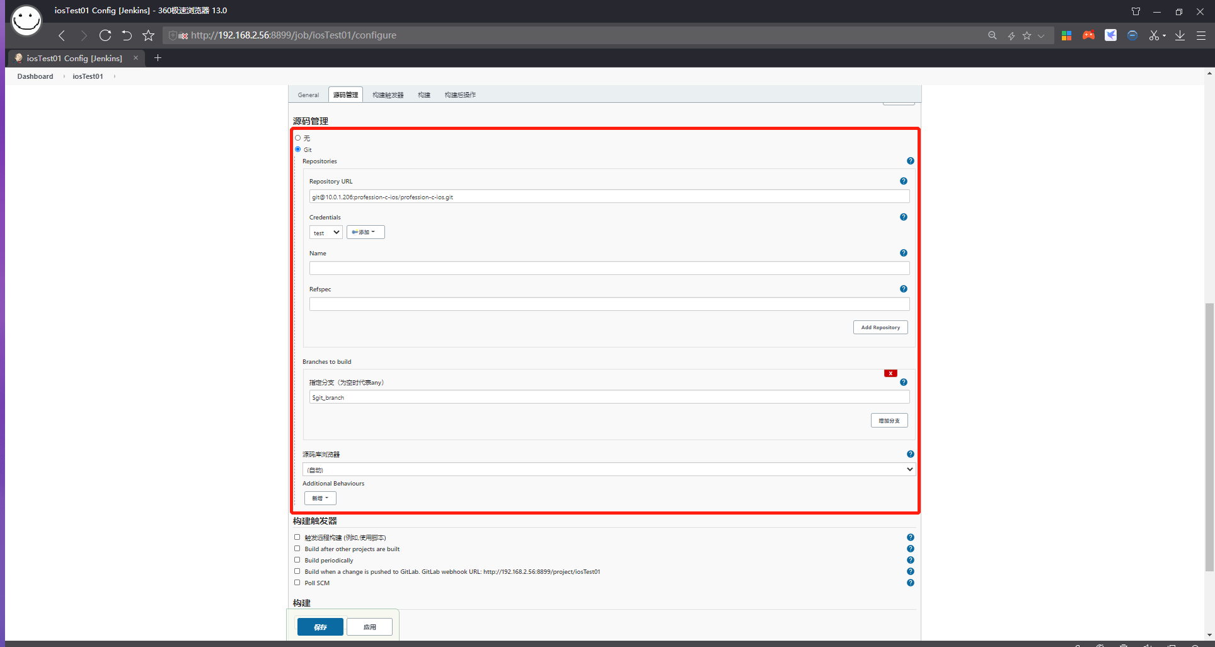Open the blue ad-block shield extension

1132,35
